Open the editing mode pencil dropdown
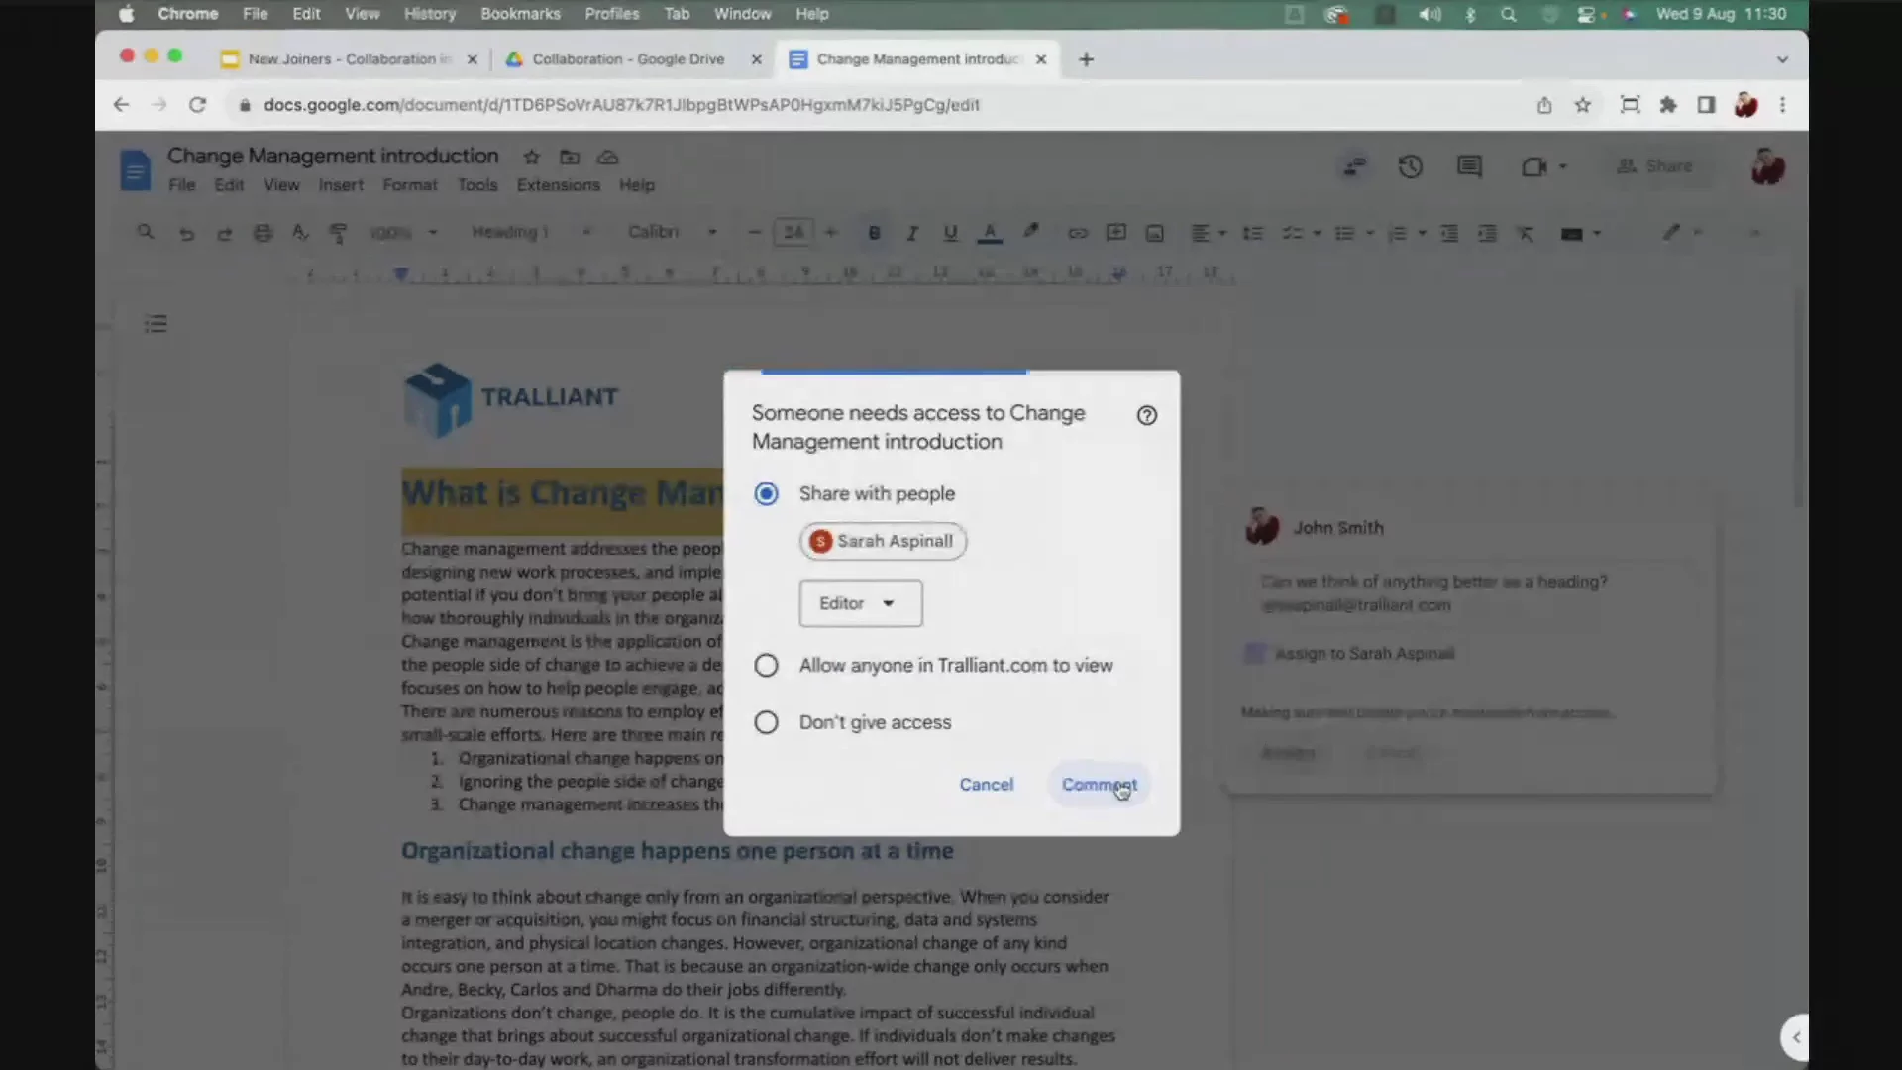This screenshot has height=1070, width=1902. click(1681, 232)
